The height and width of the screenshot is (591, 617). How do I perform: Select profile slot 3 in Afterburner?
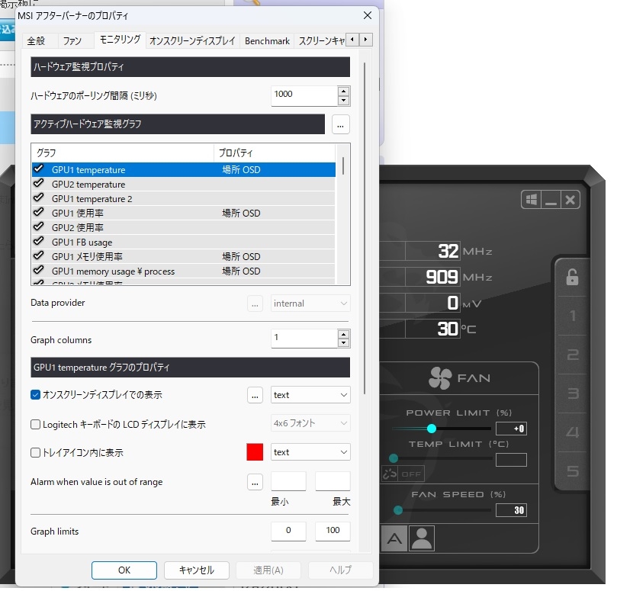pyautogui.click(x=573, y=393)
